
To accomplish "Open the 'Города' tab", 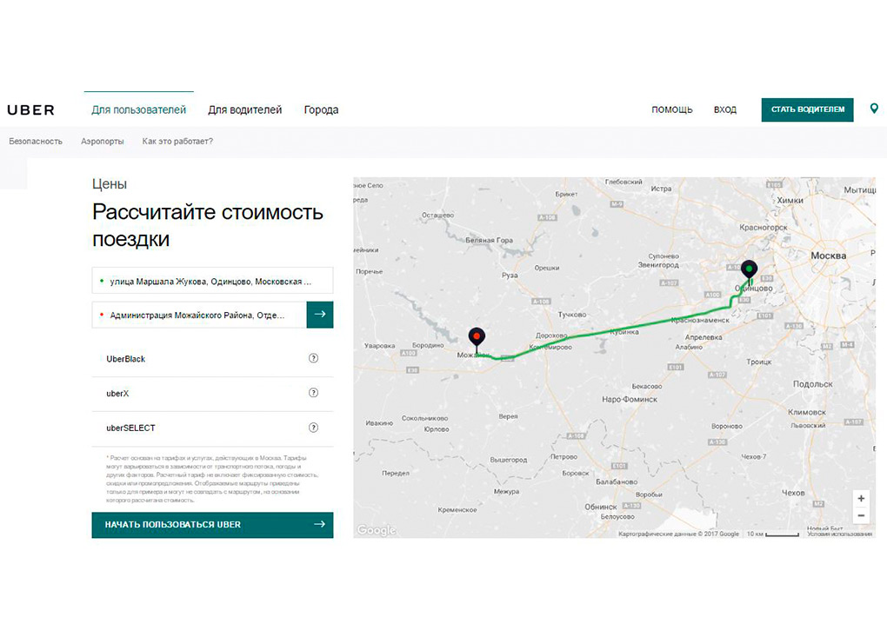I will click(321, 110).
